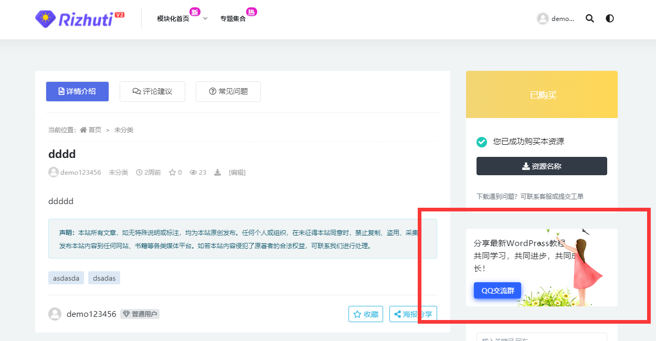Open the search magnifier icon
The height and width of the screenshot is (341, 656).
click(590, 18)
